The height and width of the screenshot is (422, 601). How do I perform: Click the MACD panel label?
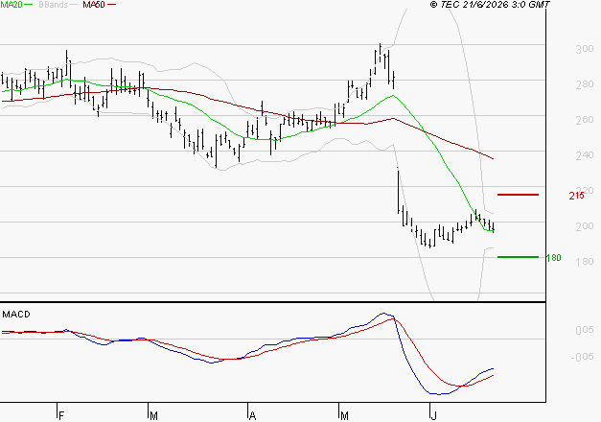16,315
